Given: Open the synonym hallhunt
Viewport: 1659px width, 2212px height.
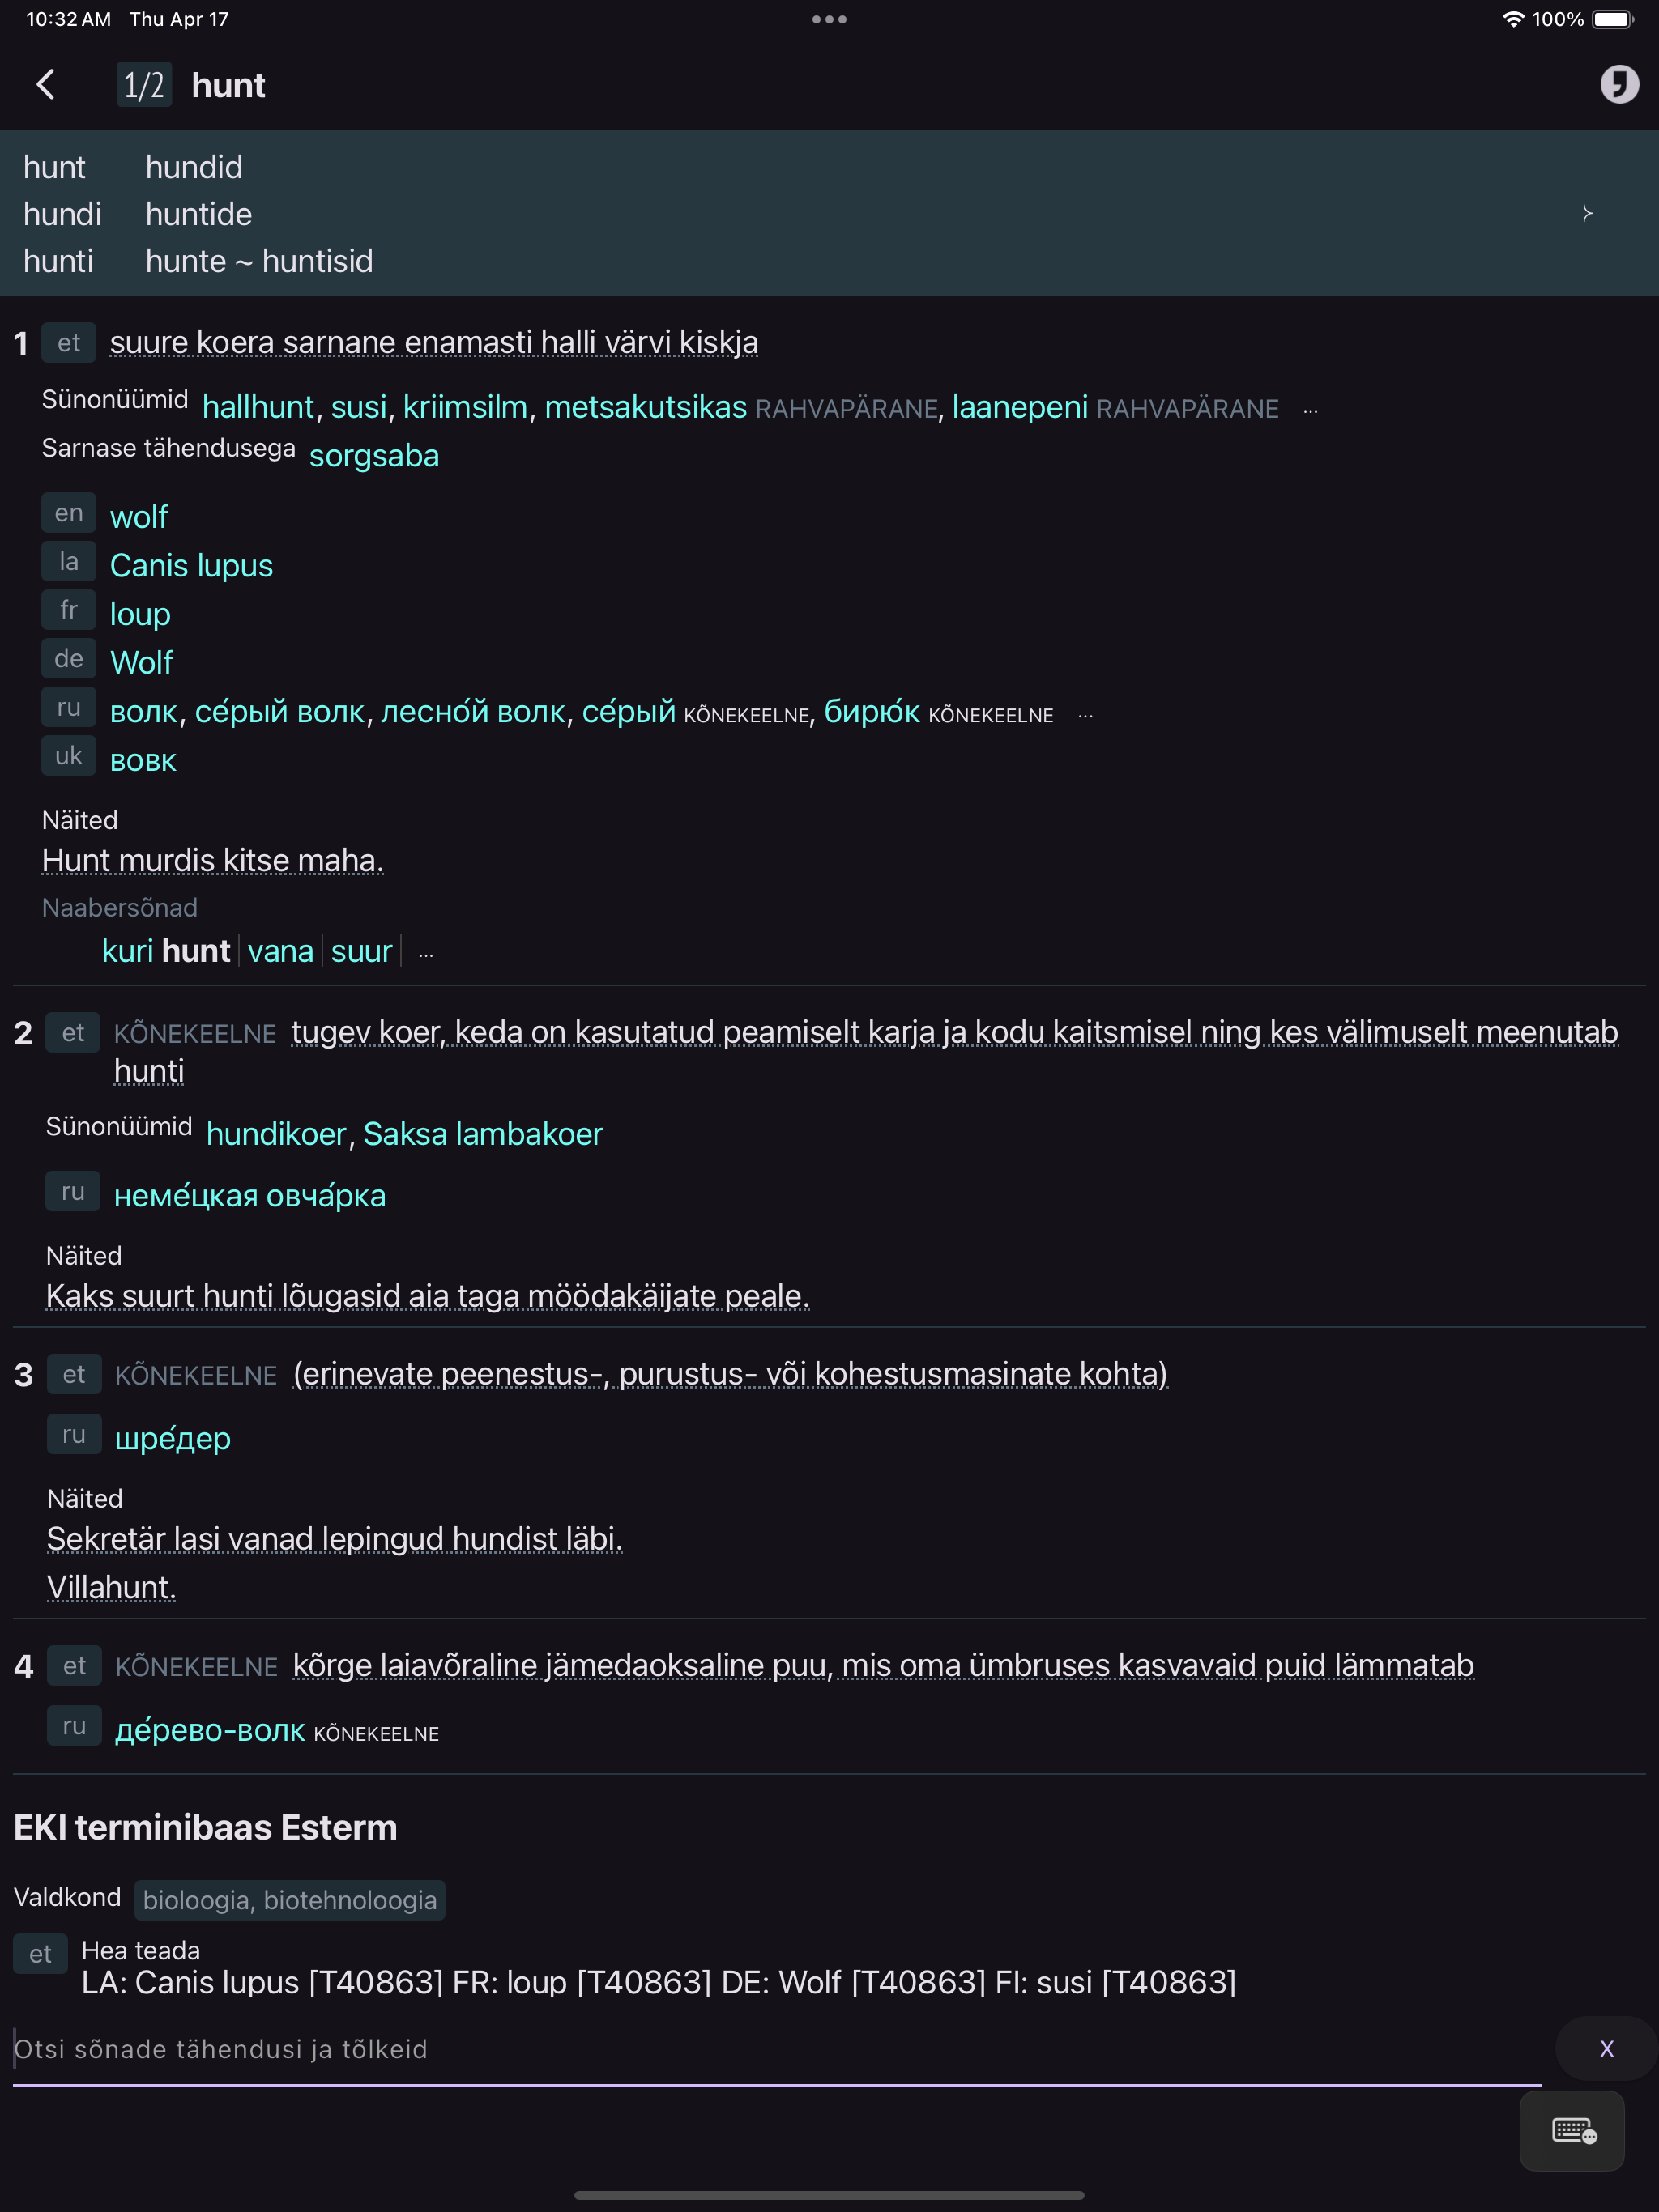Looking at the screenshot, I should pyautogui.click(x=258, y=407).
